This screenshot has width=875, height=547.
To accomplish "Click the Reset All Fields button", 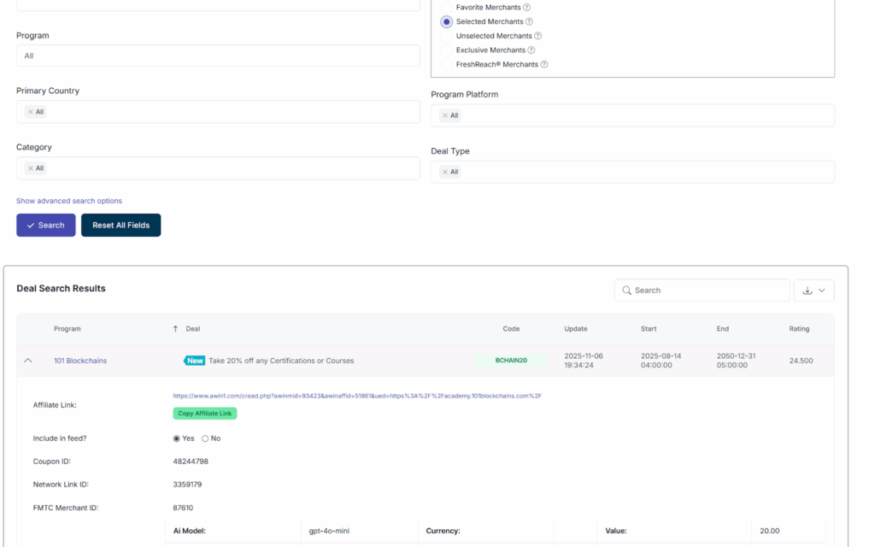I will click(120, 226).
